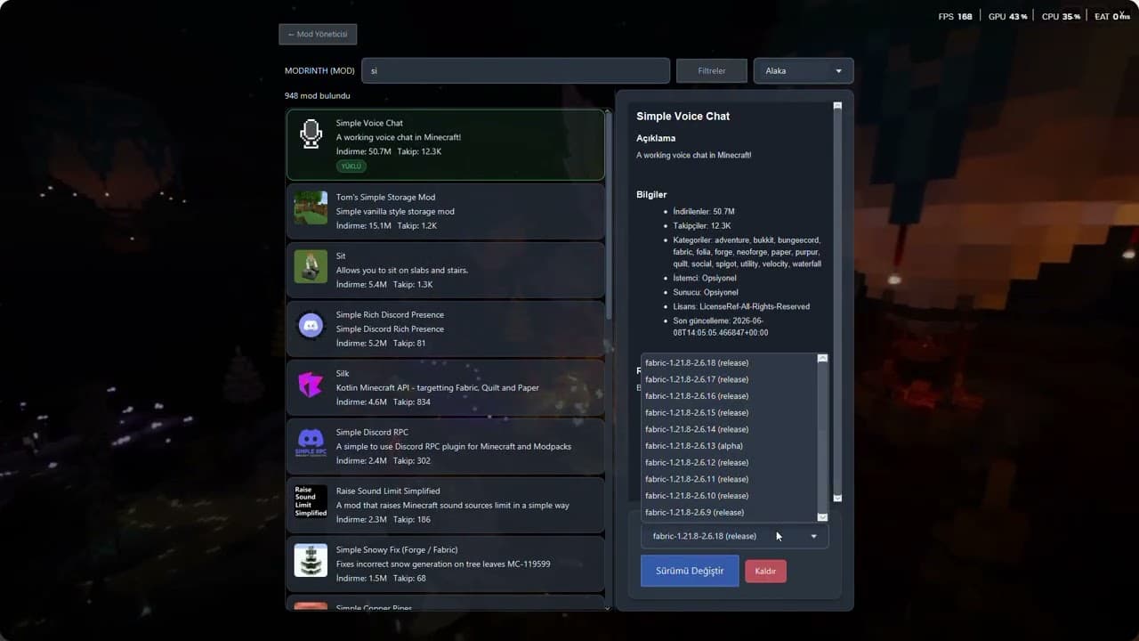Click the Bilgiler section heading
Screen dimensions: 1139x641
coord(651,194)
